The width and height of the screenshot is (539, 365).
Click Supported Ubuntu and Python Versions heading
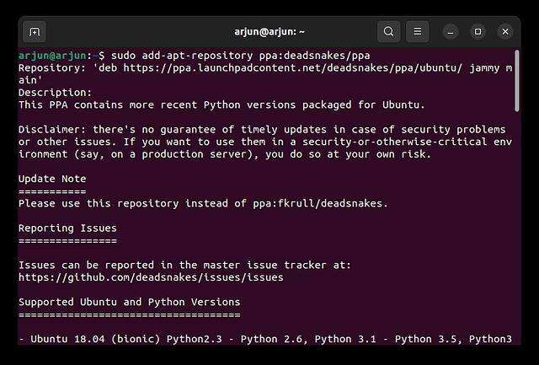[x=129, y=302]
